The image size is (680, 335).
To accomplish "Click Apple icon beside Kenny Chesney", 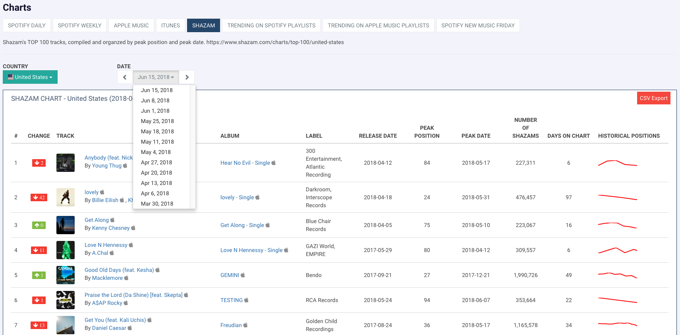I will (133, 228).
